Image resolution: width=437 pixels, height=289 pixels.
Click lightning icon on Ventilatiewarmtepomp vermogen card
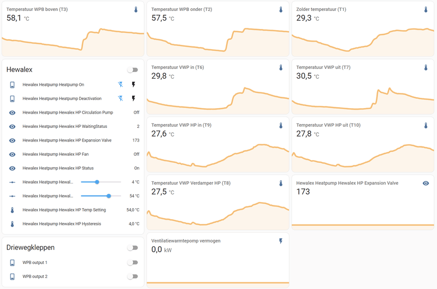pos(281,240)
